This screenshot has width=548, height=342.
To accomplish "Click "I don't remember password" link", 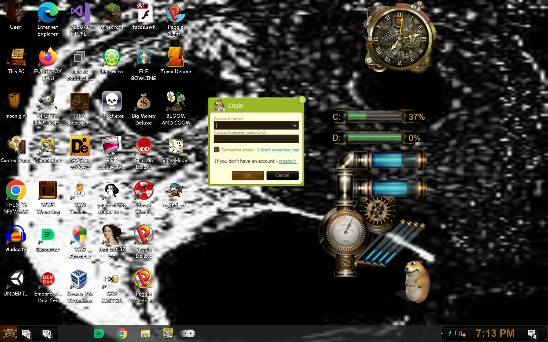I will click(278, 150).
